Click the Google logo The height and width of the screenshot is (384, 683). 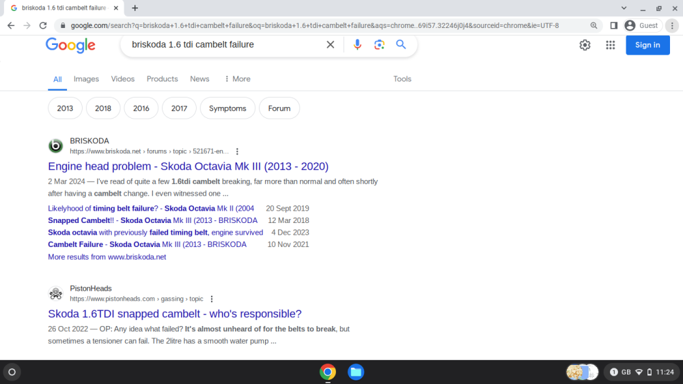point(70,45)
